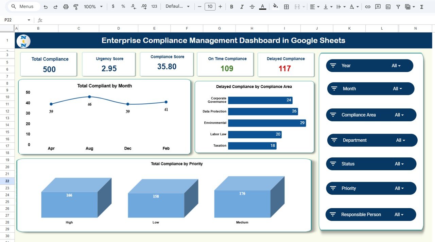Click the Undo button
The image size is (435, 242).
46,6
